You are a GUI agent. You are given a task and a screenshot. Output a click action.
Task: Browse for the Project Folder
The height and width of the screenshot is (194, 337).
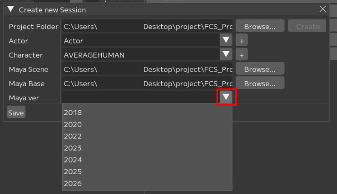click(260, 27)
